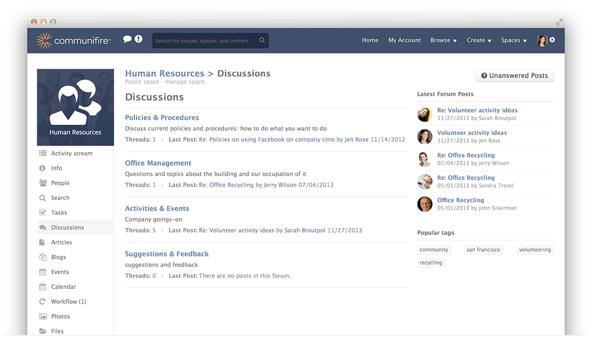Open Re: Office Recycling post by Jerry Wilson
Image resolution: width=592 pixels, height=339 pixels.
point(466,155)
